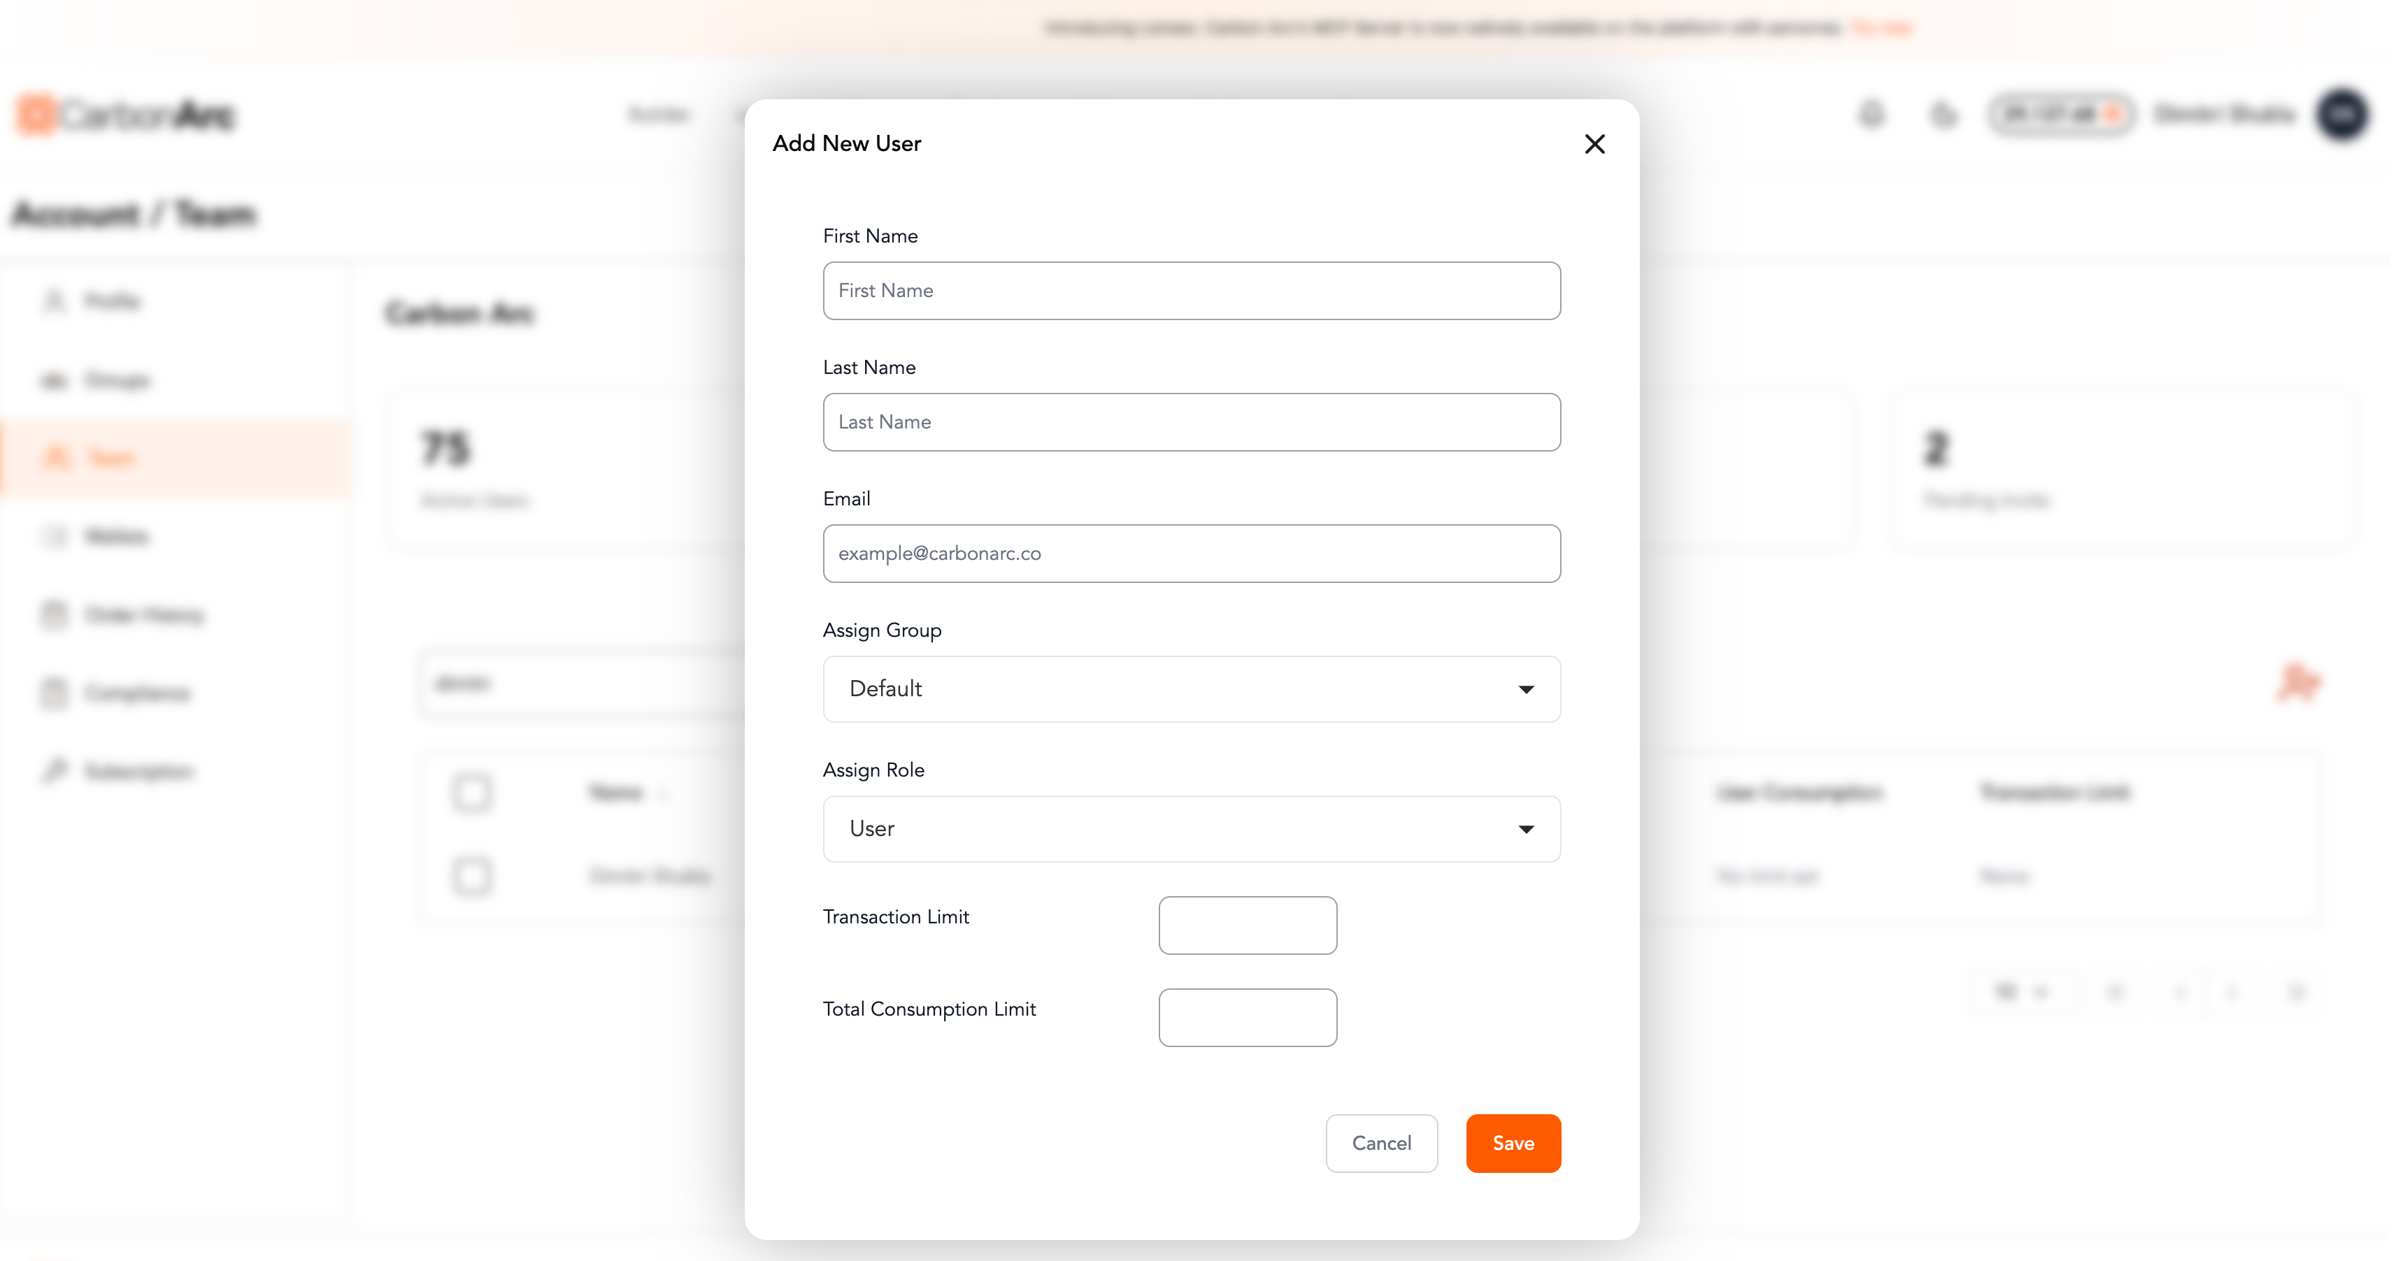2407x1261 pixels.
Task: Focus the First Name field
Action: (1192, 291)
